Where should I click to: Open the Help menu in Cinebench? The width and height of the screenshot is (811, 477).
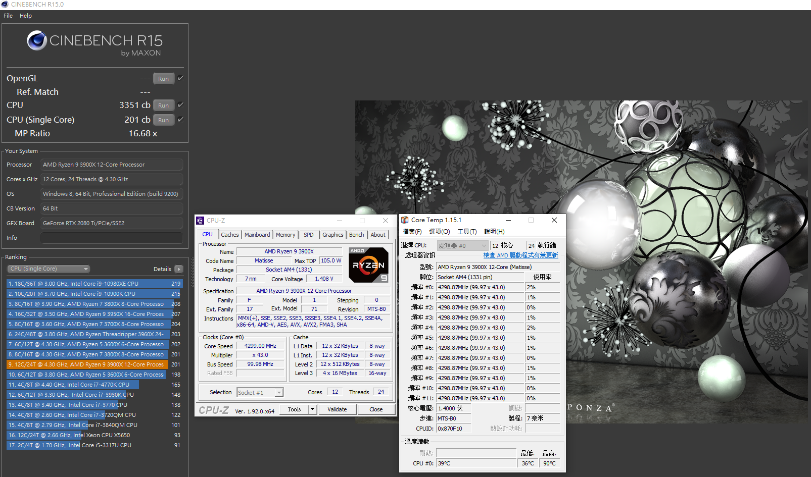(26, 16)
